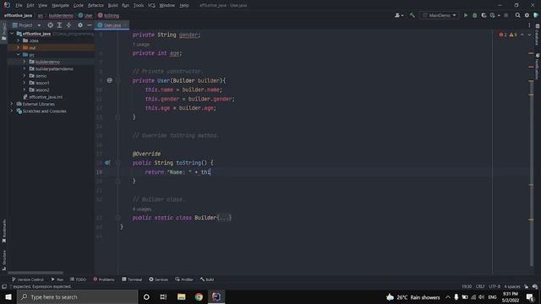Collapse the effictive_java root node
This screenshot has width=541, height=304.
coord(12,34)
